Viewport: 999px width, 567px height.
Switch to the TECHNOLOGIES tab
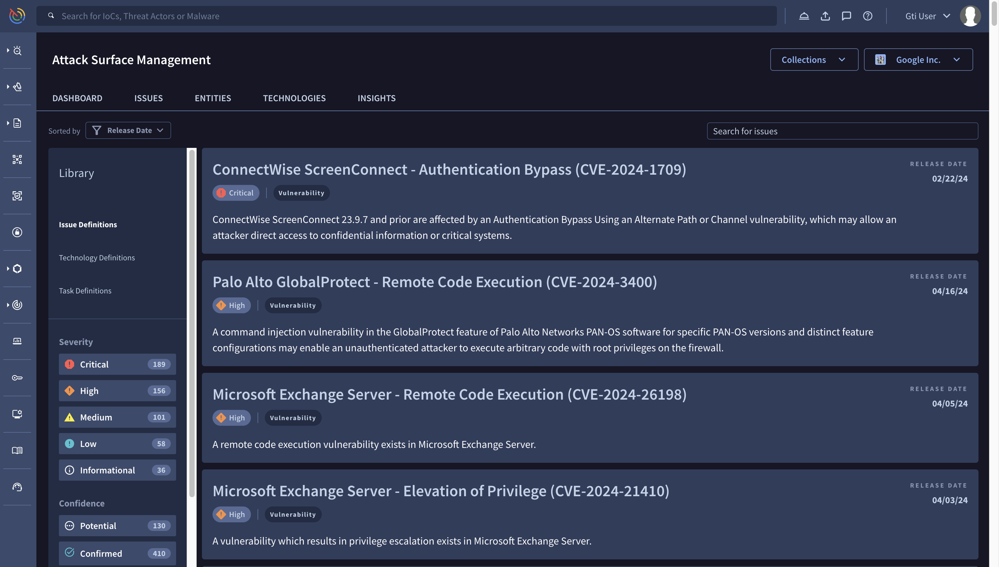(x=294, y=98)
